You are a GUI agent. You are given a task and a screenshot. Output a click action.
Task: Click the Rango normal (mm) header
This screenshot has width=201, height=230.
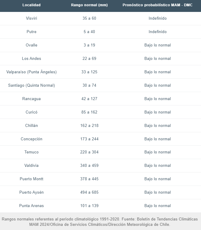point(89,5)
